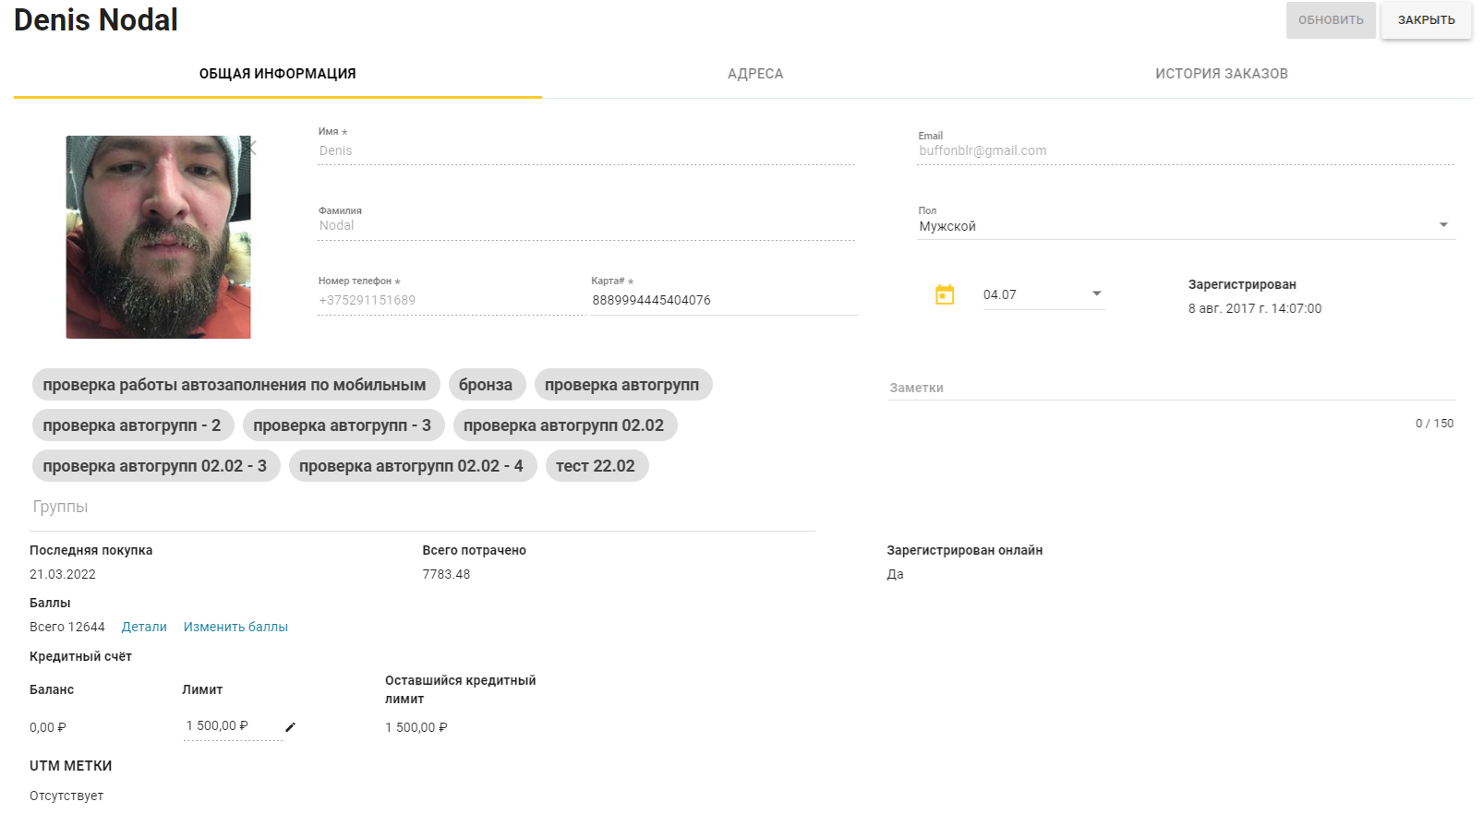Click the customer profile photo
The image size is (1483, 826).
pos(158,237)
